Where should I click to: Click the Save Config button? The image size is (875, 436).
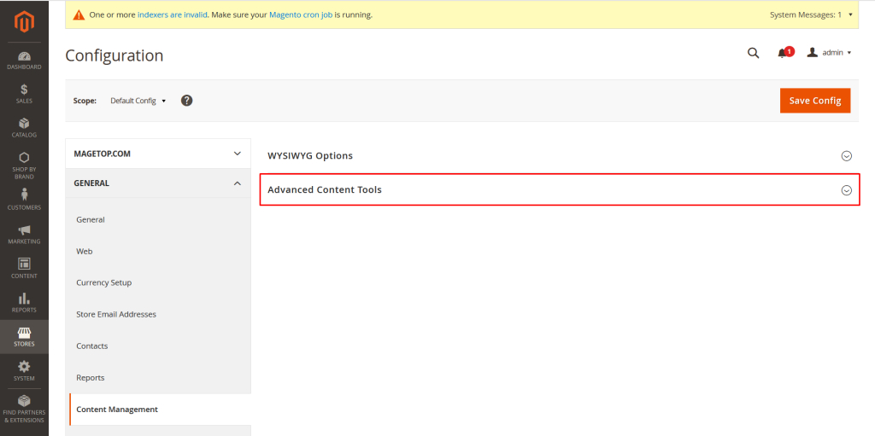pyautogui.click(x=814, y=101)
